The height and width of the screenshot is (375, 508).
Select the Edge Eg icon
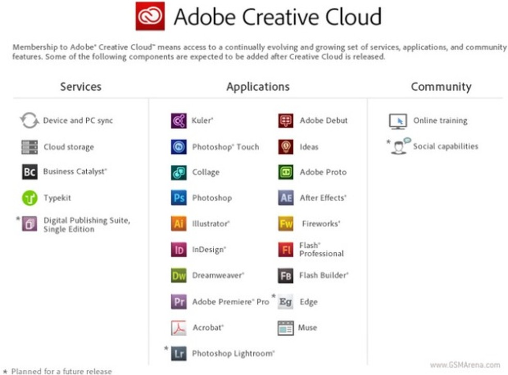coord(286,302)
